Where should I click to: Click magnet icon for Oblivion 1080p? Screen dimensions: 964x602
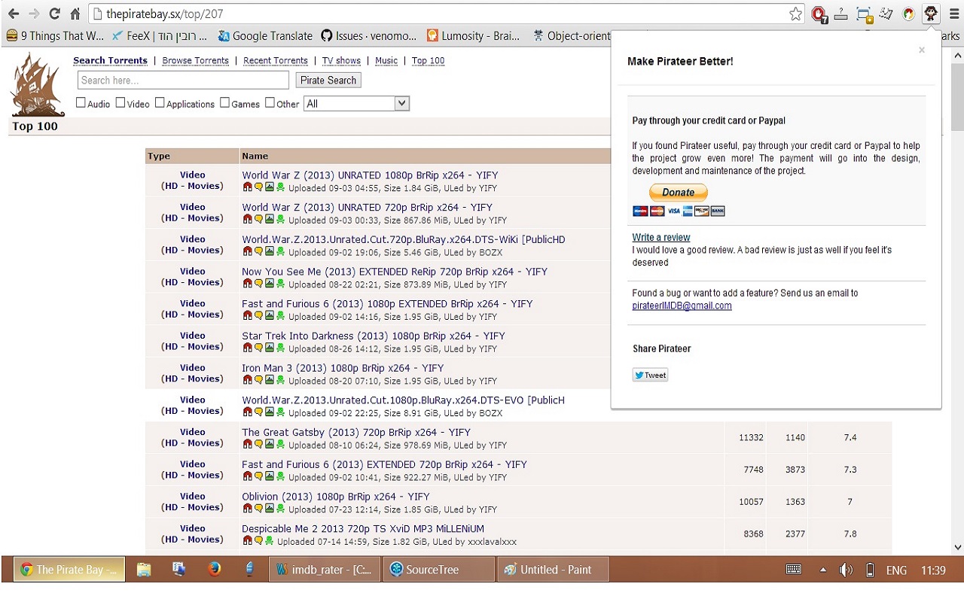248,509
